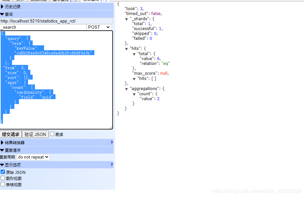This screenshot has width=304, height=197.
Task: Click the "relation": "eq" entry
Action: tap(155, 64)
